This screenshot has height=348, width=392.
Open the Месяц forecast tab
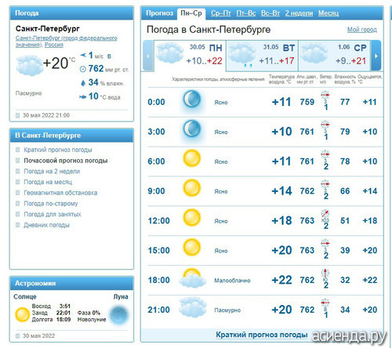[328, 13]
